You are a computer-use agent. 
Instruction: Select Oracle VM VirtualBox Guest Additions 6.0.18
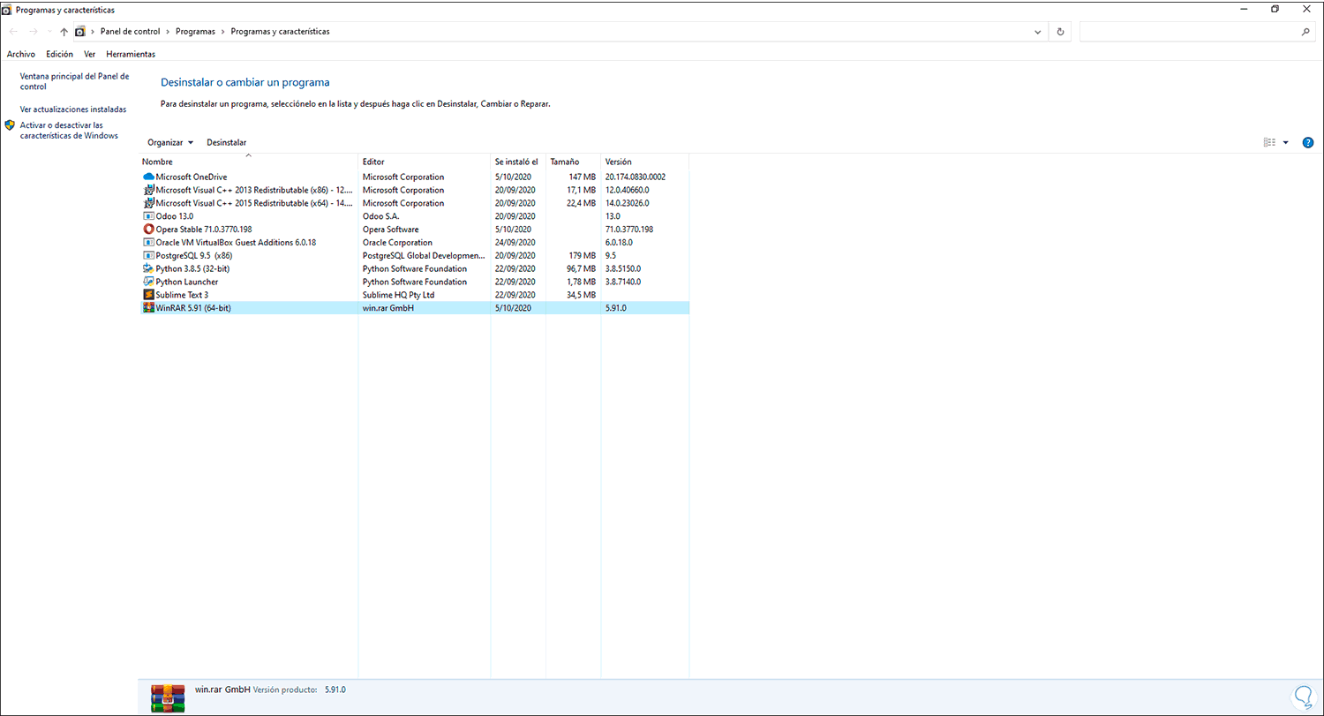(236, 243)
